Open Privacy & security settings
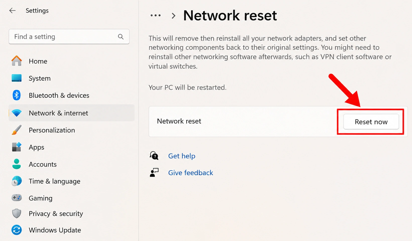This screenshot has height=241, width=412. click(x=72, y=214)
